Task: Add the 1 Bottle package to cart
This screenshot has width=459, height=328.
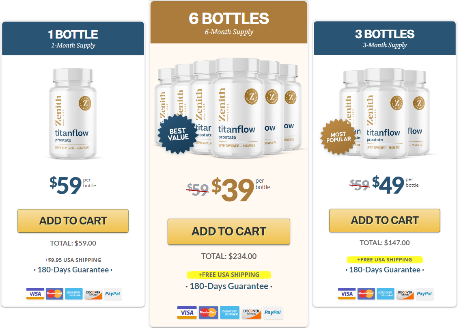Action: tap(73, 221)
